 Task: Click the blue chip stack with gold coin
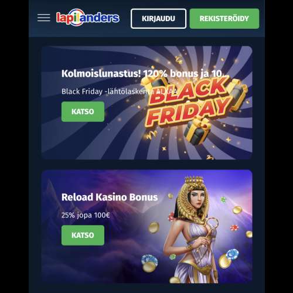(149, 263)
